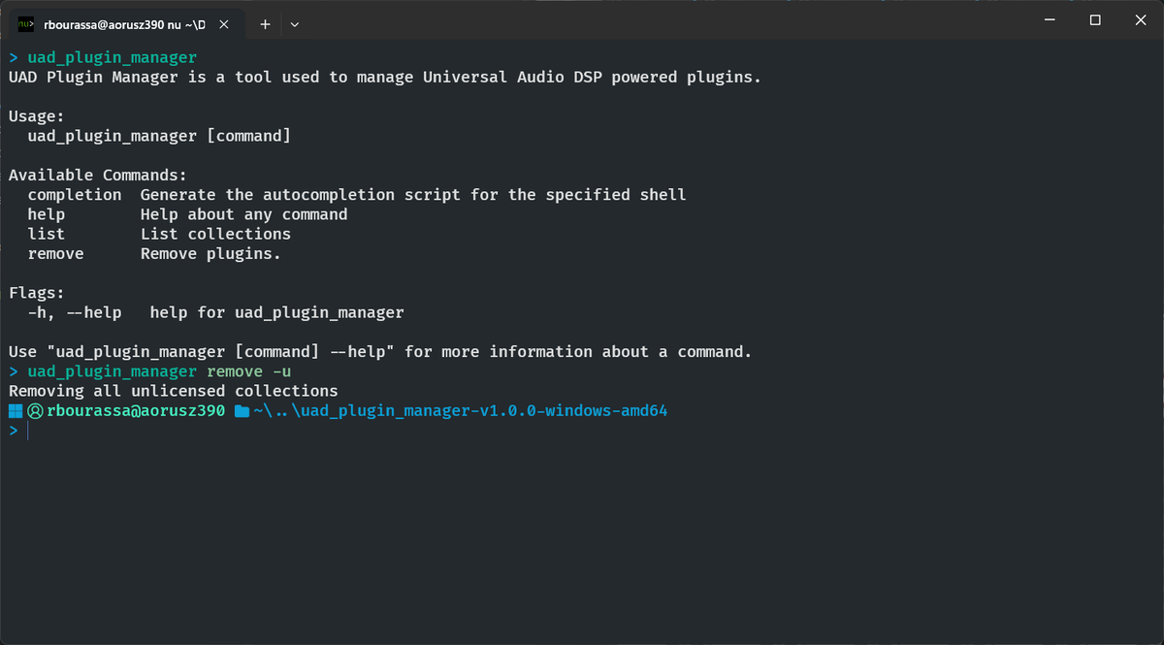Click the '-h, --help' flag text
Screen dimensions: 1164x645
tap(75, 312)
